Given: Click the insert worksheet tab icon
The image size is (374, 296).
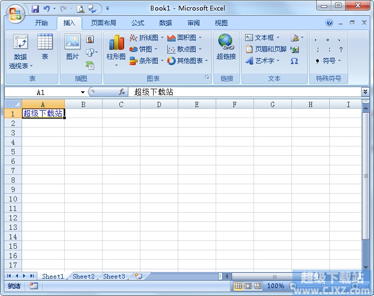Looking at the screenshot, I should [x=138, y=276].
